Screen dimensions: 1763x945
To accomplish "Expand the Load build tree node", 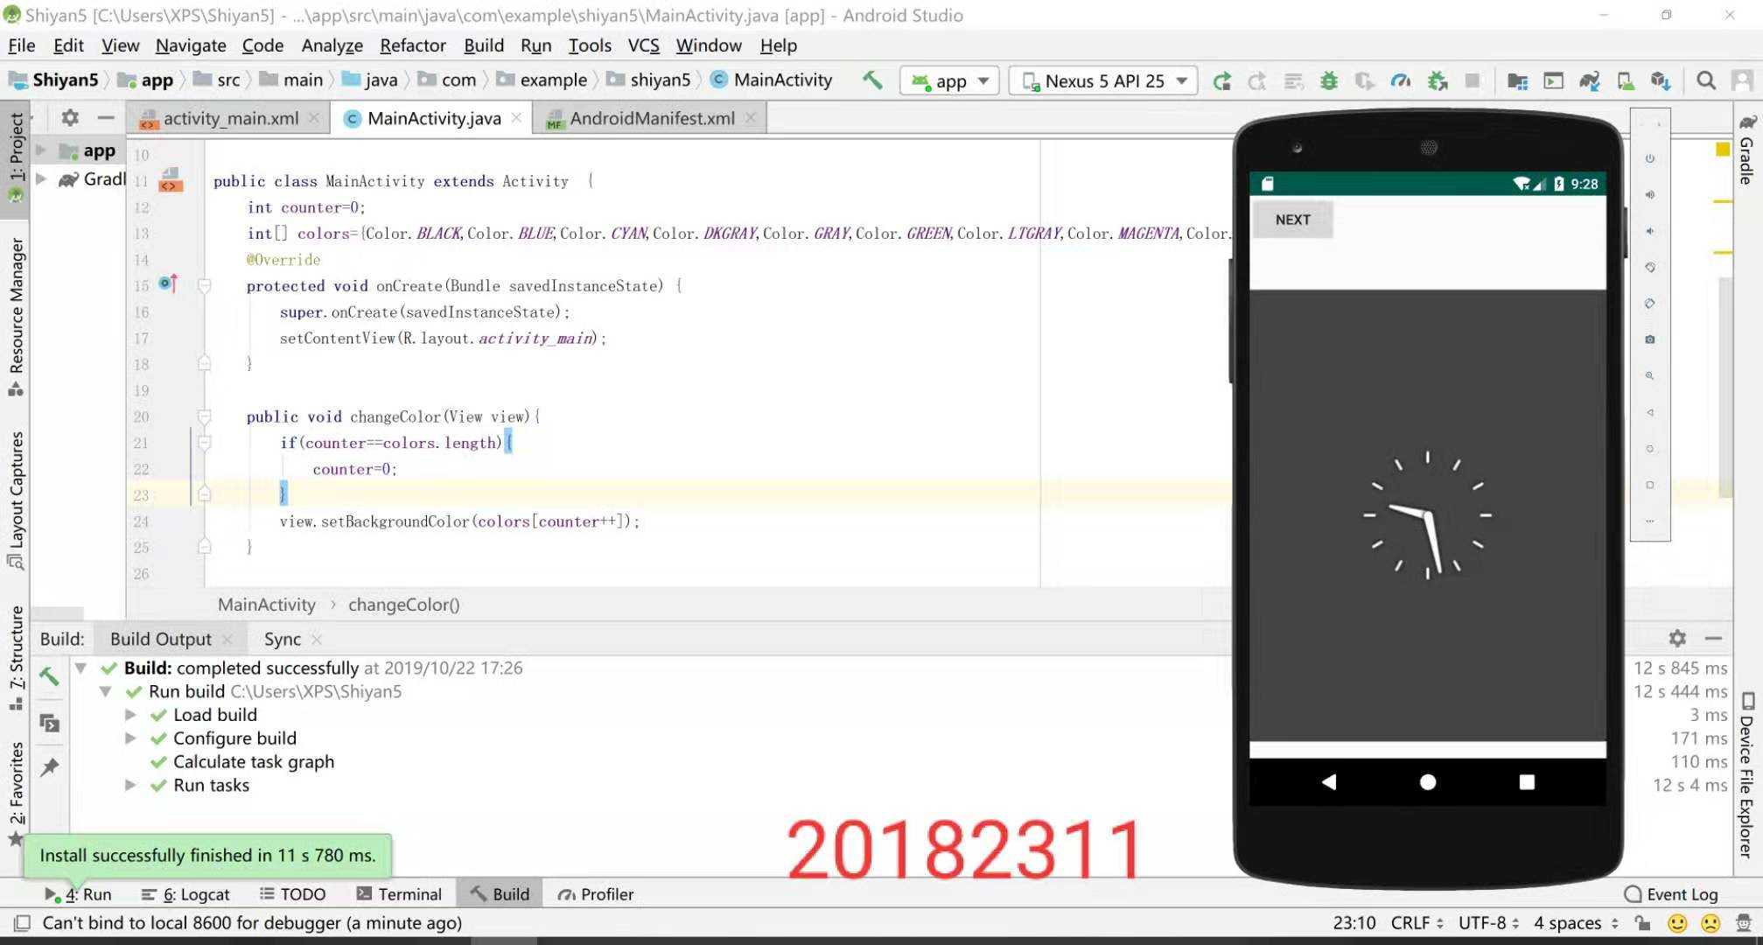I will coord(132,714).
